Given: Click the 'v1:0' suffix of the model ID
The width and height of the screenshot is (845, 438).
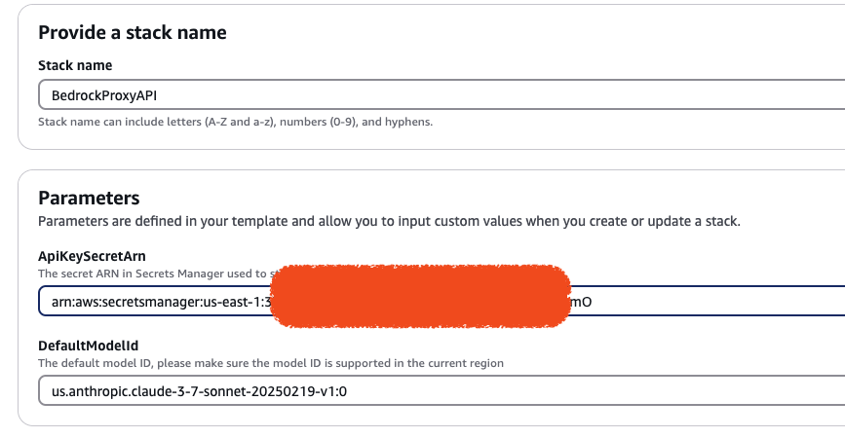Looking at the screenshot, I should pyautogui.click(x=333, y=391).
